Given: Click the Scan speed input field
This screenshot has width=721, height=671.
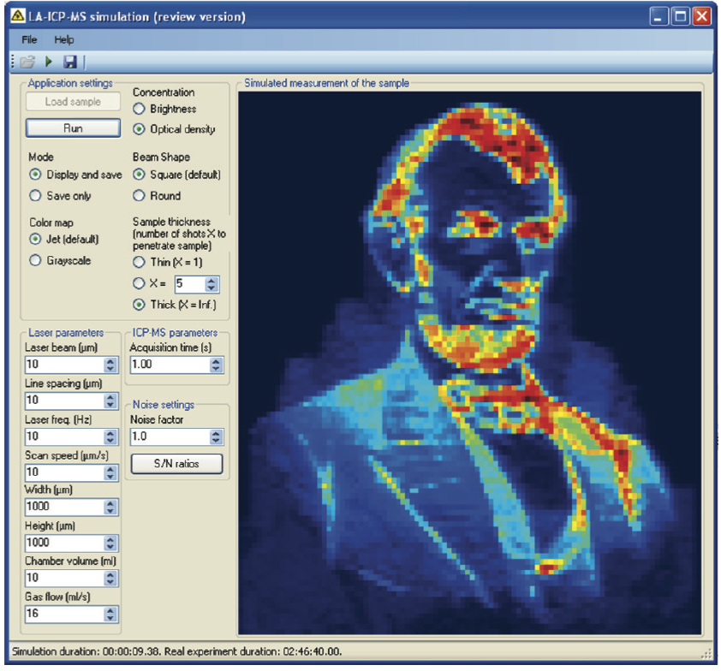Looking at the screenshot, I should pyautogui.click(x=64, y=472).
